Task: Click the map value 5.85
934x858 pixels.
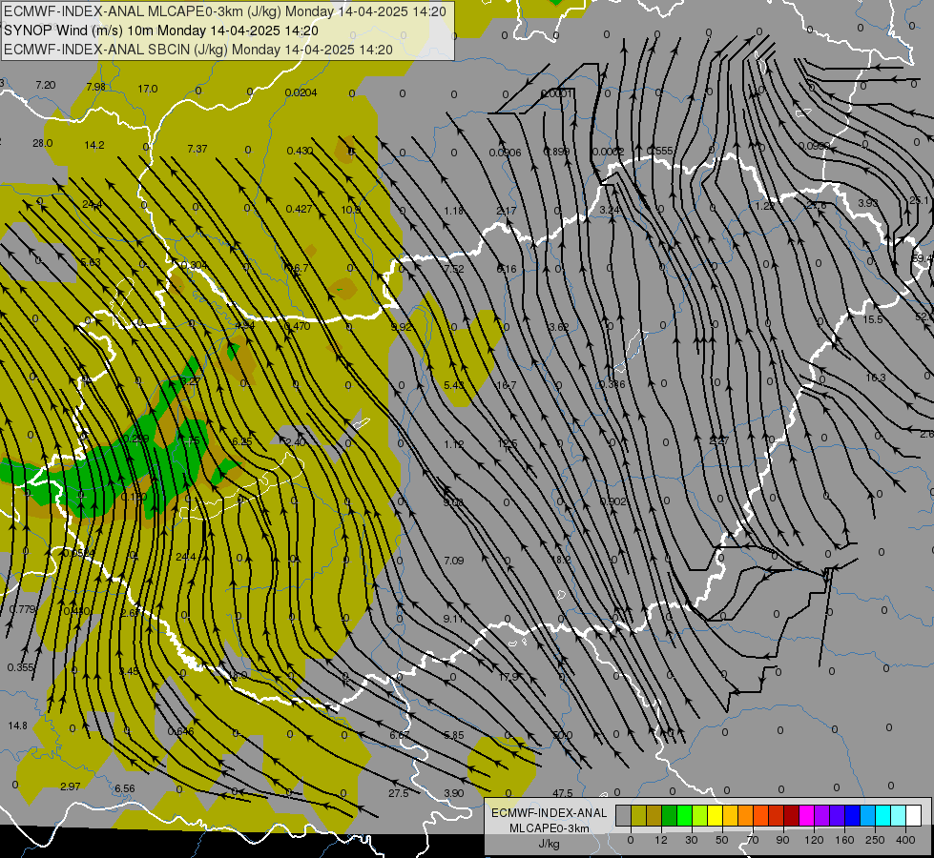Action: 454,735
